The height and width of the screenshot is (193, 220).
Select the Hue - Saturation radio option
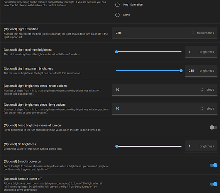tap(117, 5)
